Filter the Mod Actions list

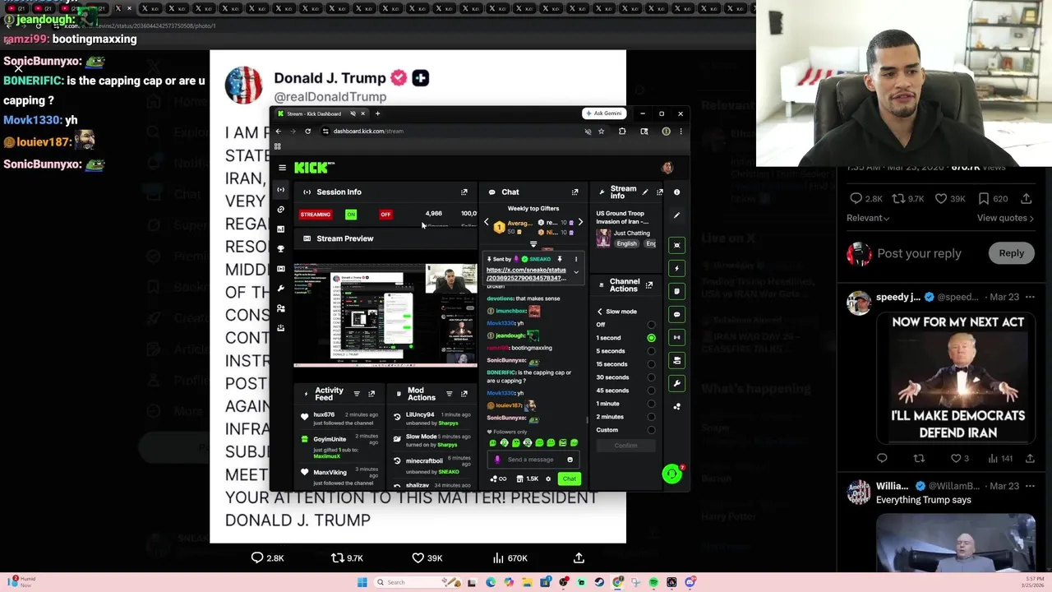coord(449,394)
